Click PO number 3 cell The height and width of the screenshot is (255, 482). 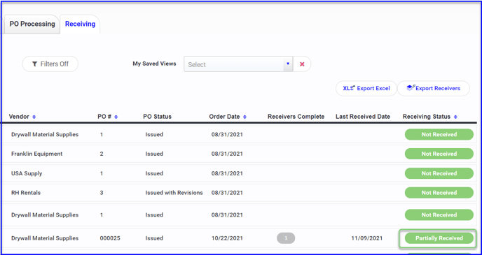(x=102, y=193)
